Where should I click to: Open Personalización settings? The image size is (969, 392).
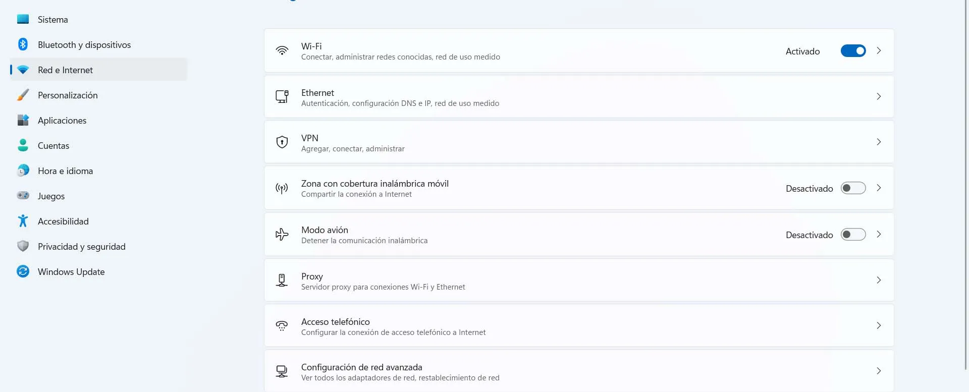click(99, 95)
